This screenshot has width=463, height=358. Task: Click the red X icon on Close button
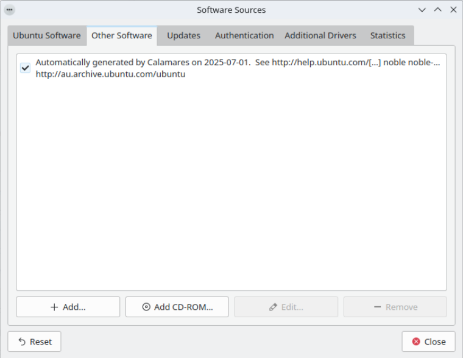[x=416, y=342]
